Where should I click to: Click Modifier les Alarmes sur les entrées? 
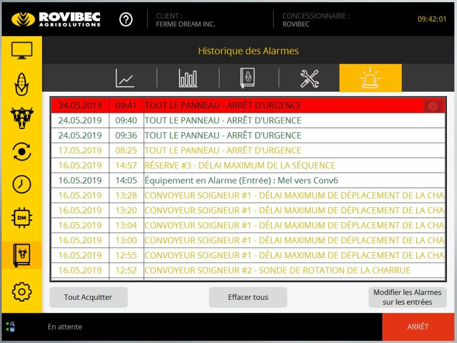coord(407,297)
